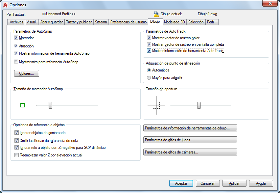
Task: Click the <<Unnamed Profile>> text
Action: click(x=59, y=14)
